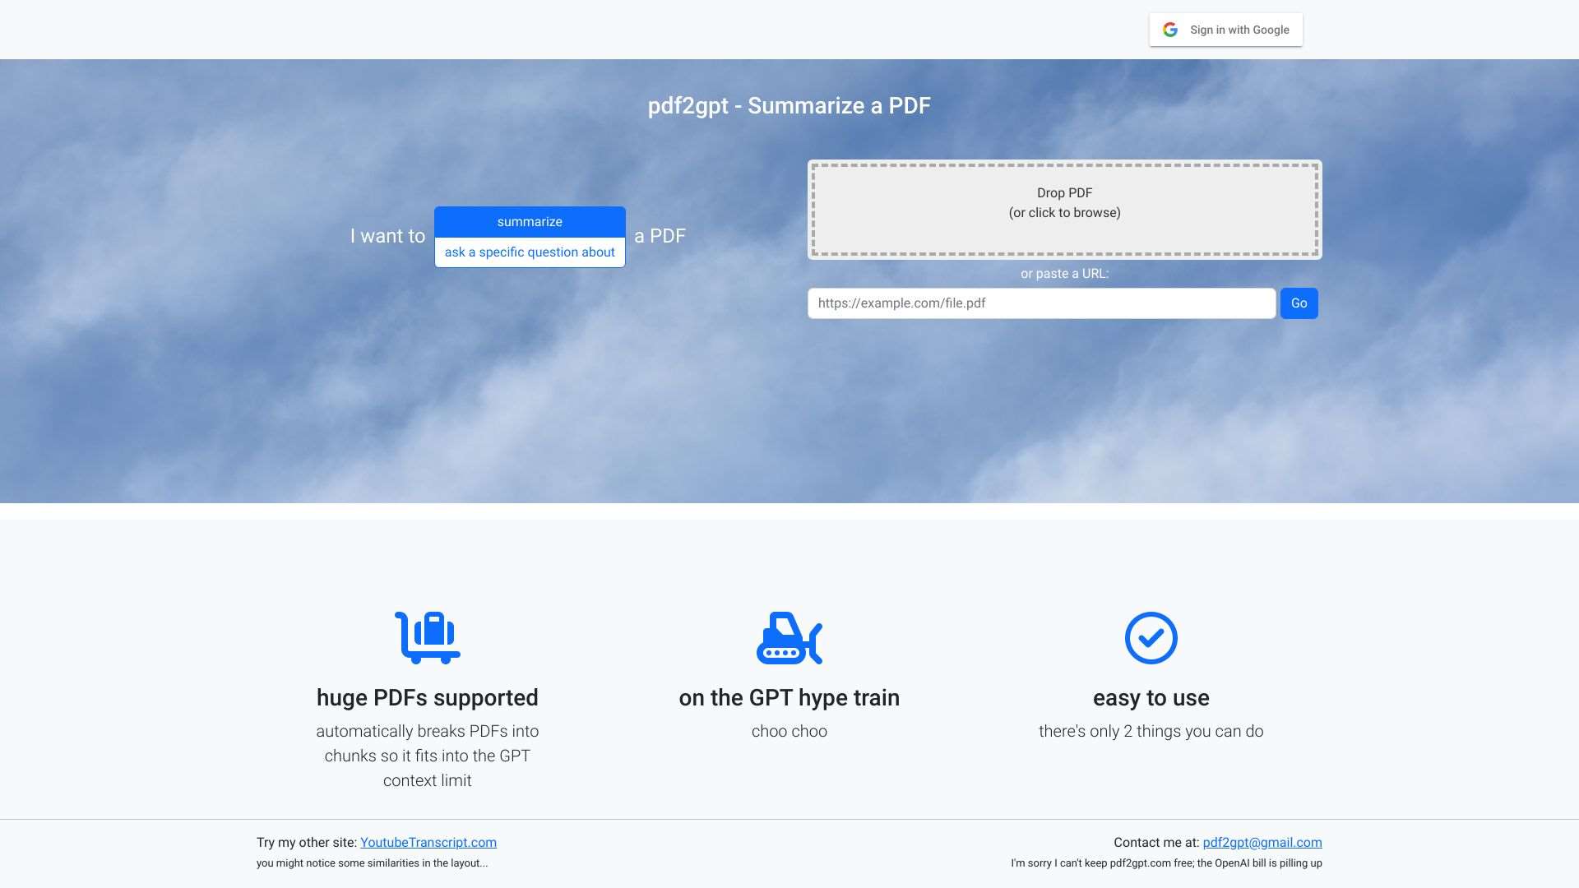Expand the 'I want to' options menu

[529, 221]
